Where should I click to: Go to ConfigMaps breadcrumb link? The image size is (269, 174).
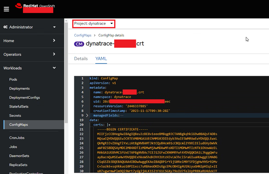pos(82,35)
